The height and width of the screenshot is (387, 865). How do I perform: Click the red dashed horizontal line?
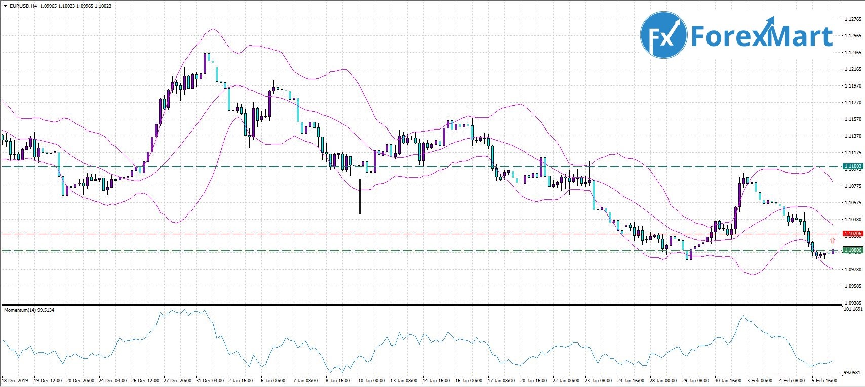[x=405, y=234]
